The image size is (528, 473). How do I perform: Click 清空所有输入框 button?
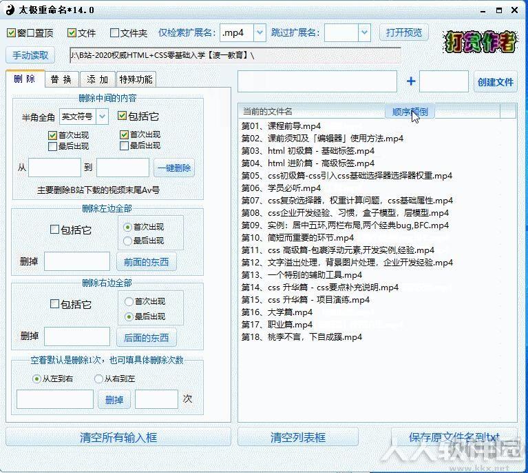click(x=118, y=437)
